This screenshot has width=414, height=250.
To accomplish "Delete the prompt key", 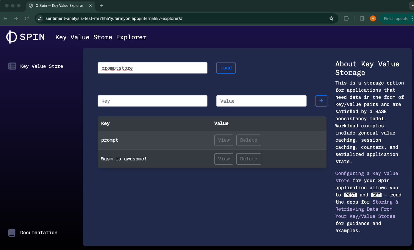I will click(x=249, y=140).
